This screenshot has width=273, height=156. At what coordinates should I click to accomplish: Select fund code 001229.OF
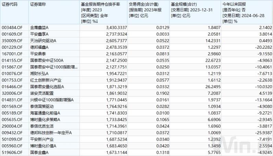click(12, 47)
